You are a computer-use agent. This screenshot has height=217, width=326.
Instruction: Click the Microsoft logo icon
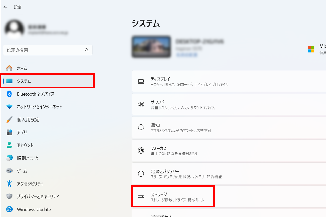point(311,49)
